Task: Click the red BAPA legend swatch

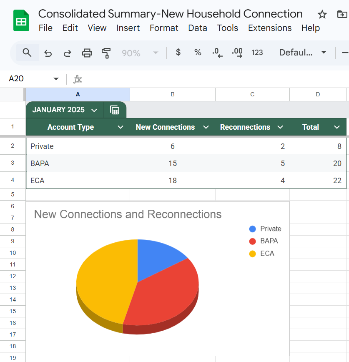Action: [x=252, y=241]
